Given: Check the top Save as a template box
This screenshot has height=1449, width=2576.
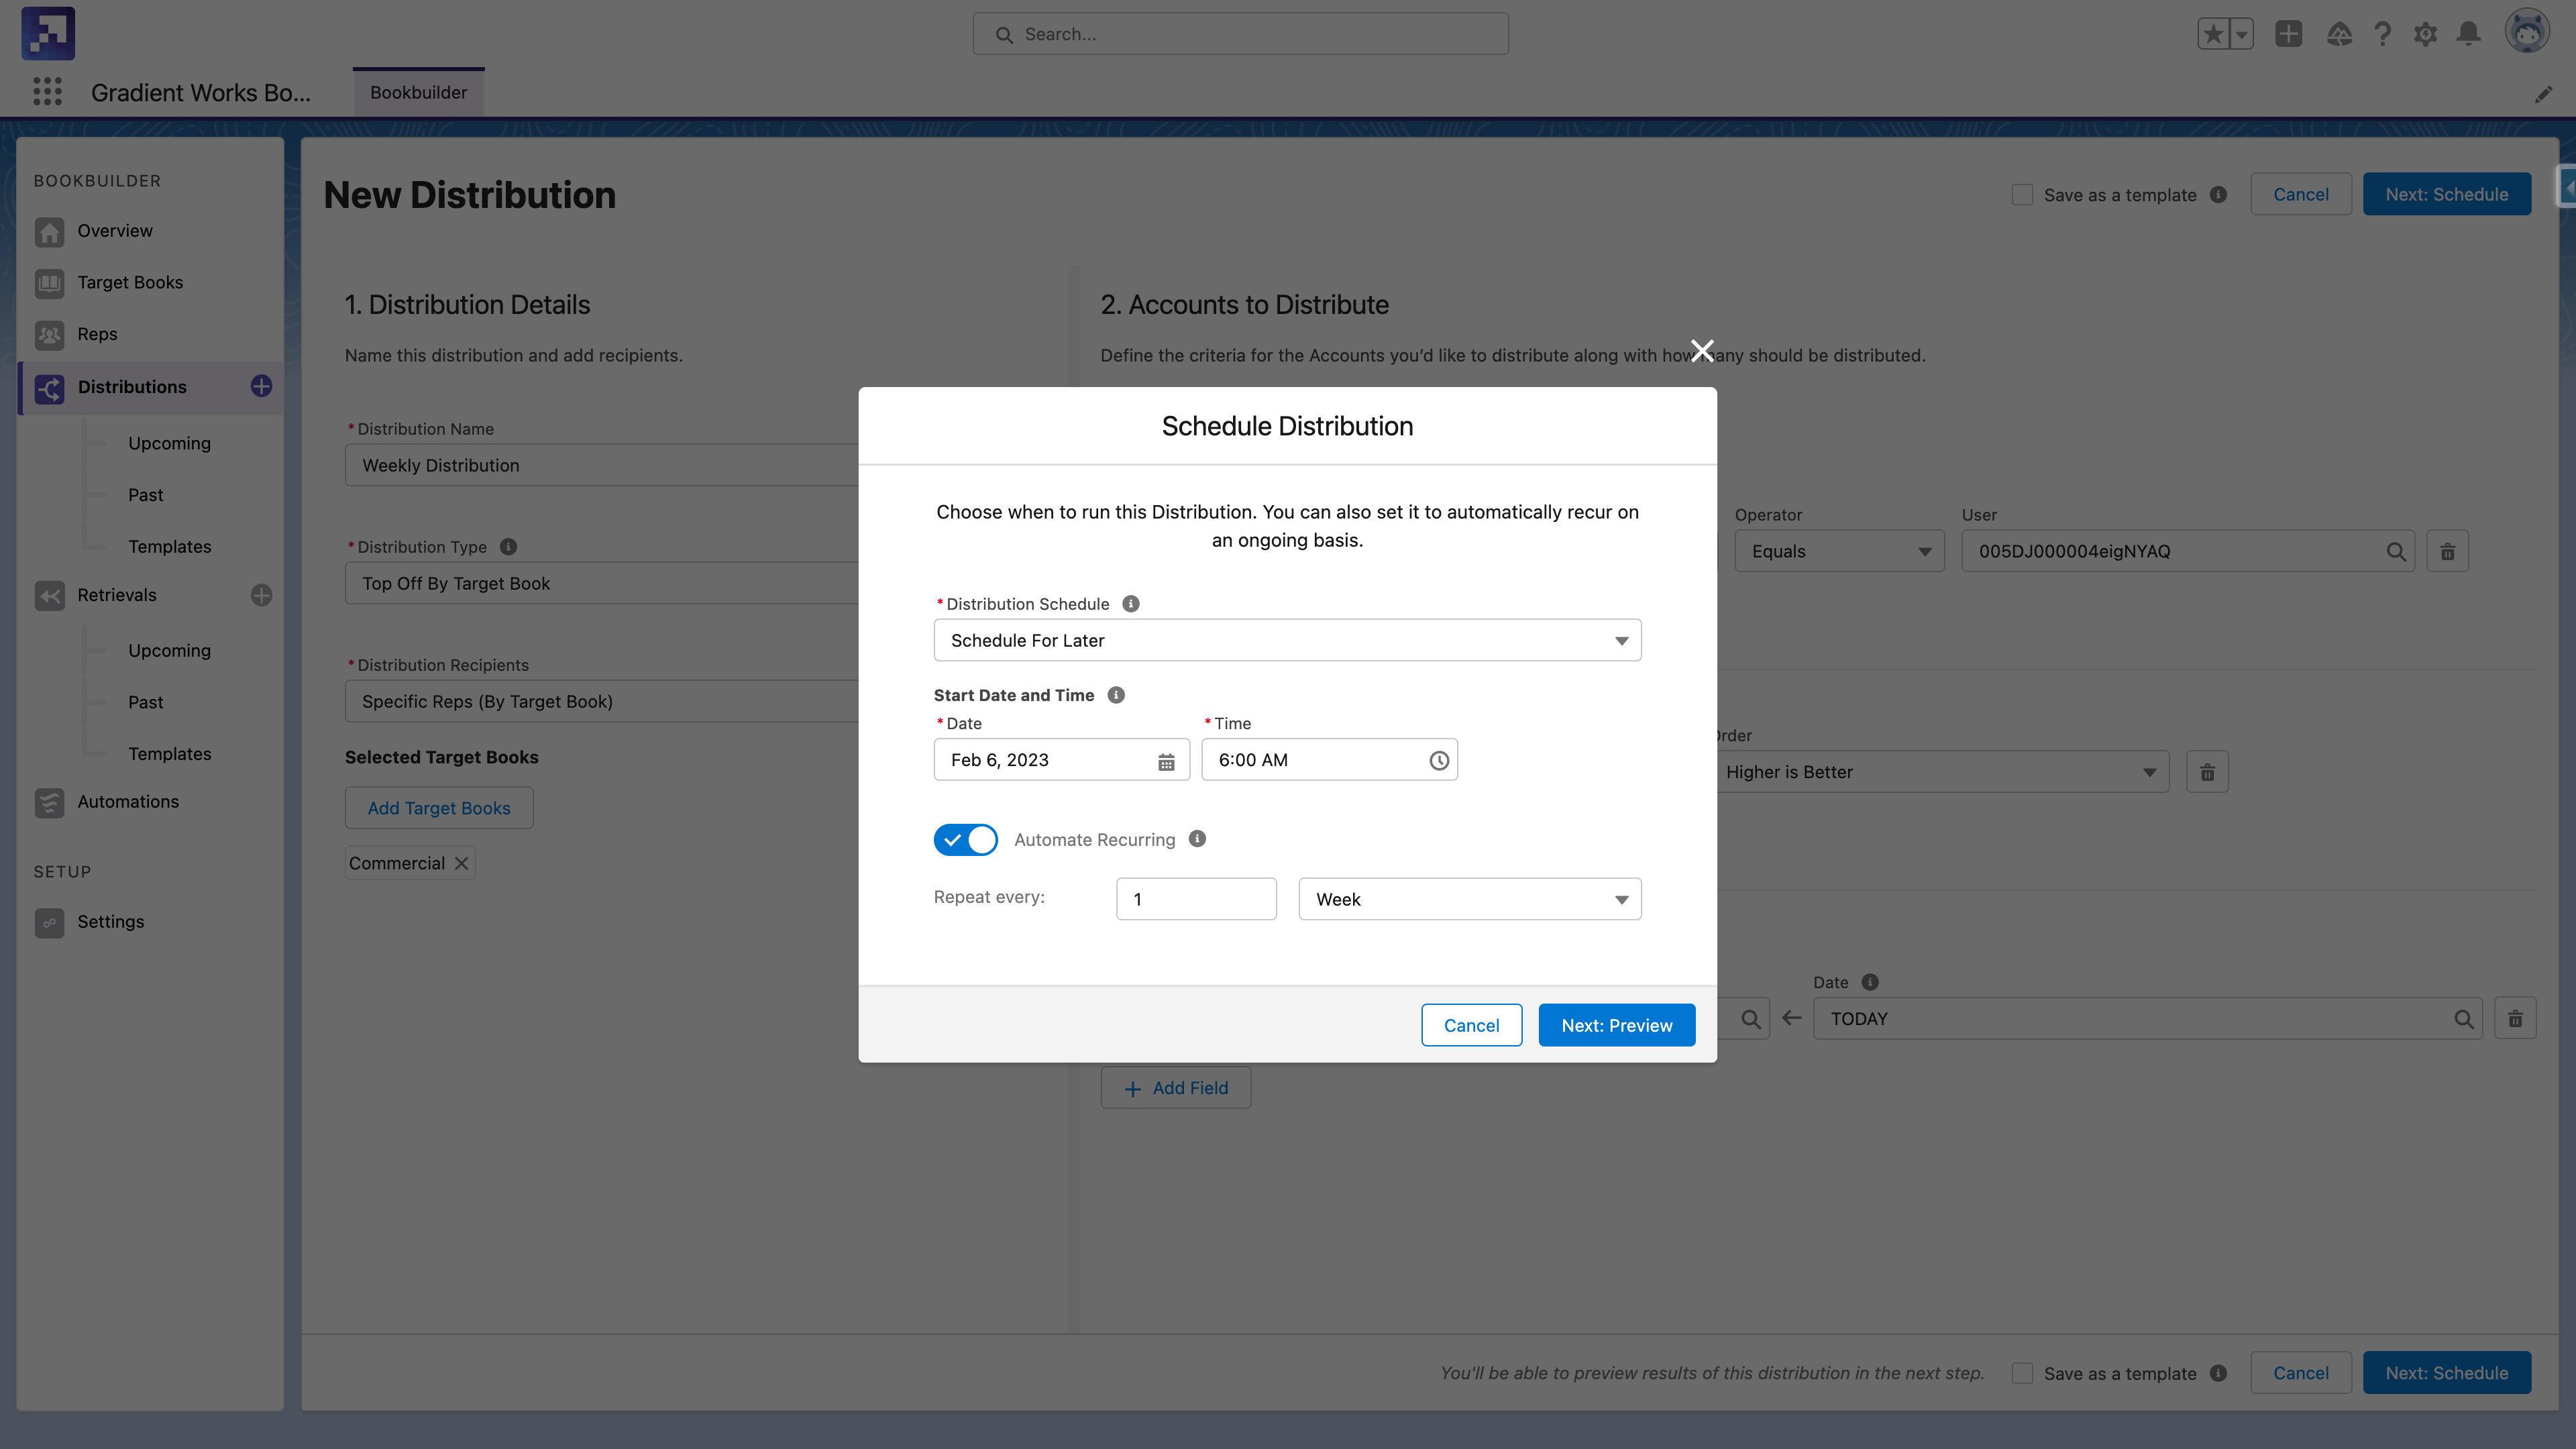Looking at the screenshot, I should [x=2022, y=195].
